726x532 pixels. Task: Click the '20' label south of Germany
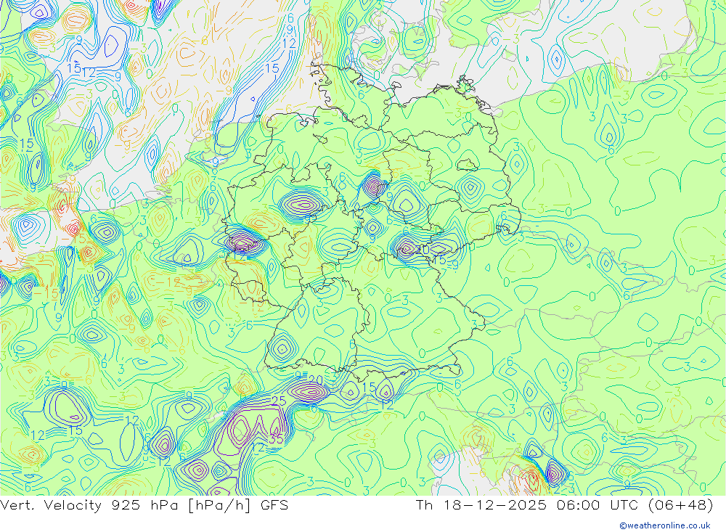(x=315, y=380)
